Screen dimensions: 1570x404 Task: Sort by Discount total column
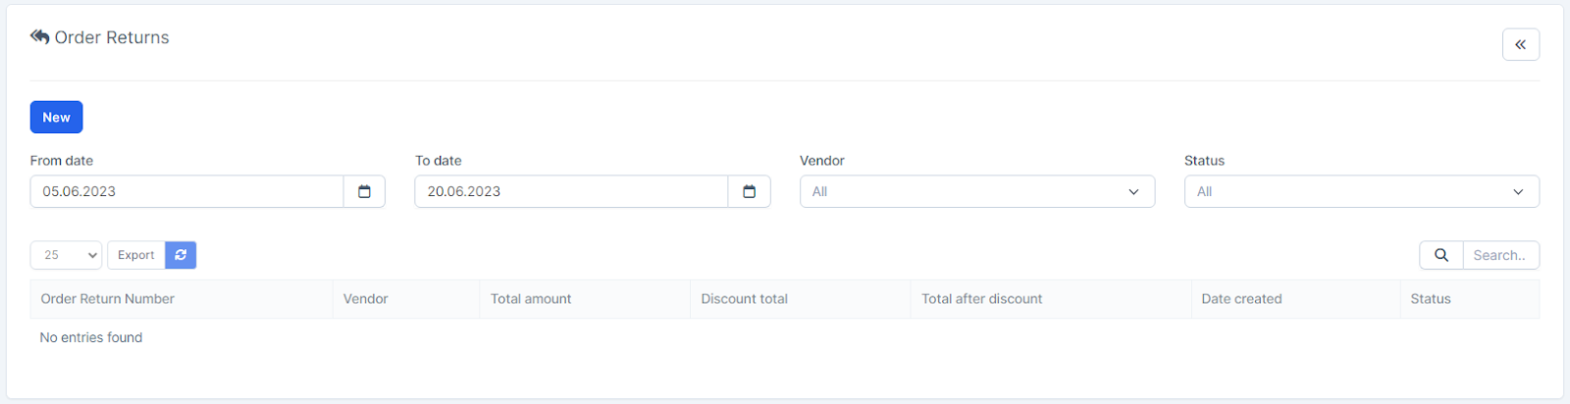click(x=744, y=299)
